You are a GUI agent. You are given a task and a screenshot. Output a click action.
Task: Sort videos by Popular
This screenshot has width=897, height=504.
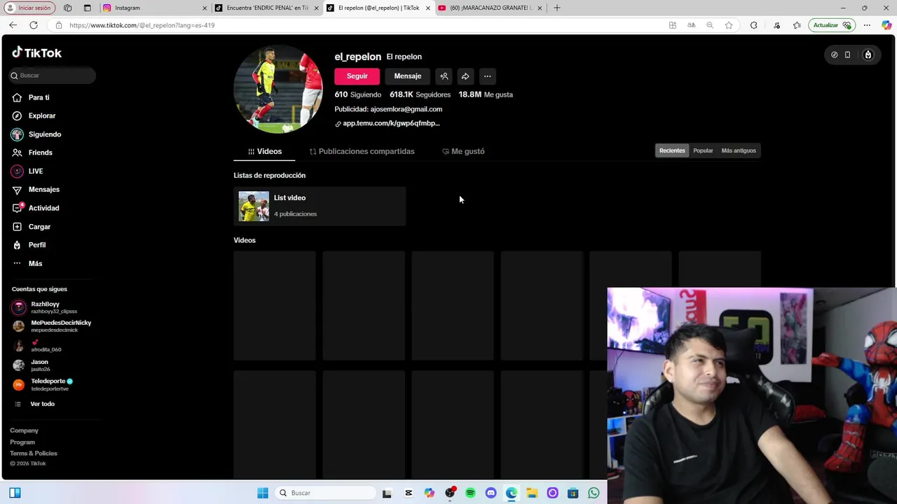click(x=703, y=150)
